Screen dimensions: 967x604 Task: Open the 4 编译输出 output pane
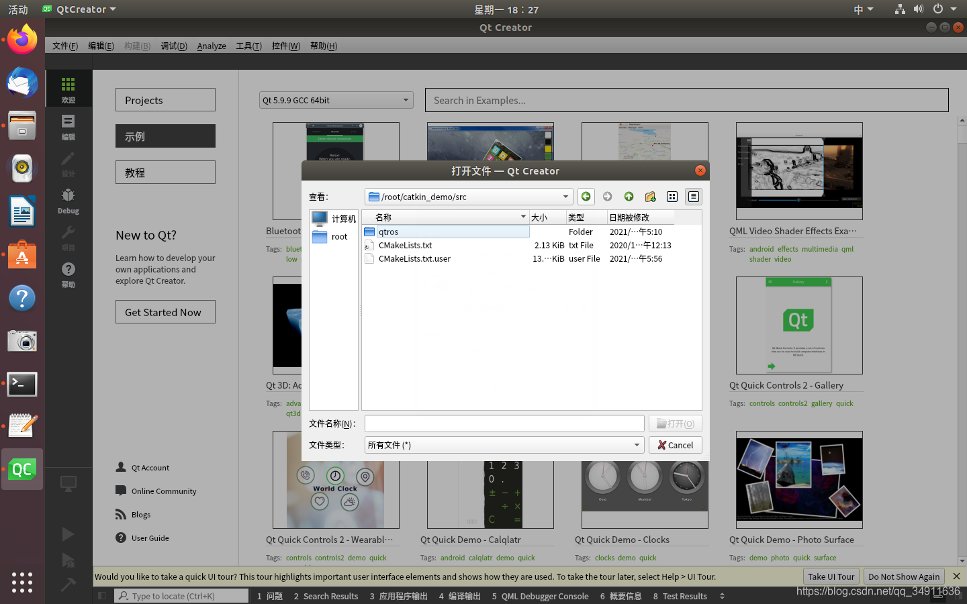pyautogui.click(x=460, y=596)
